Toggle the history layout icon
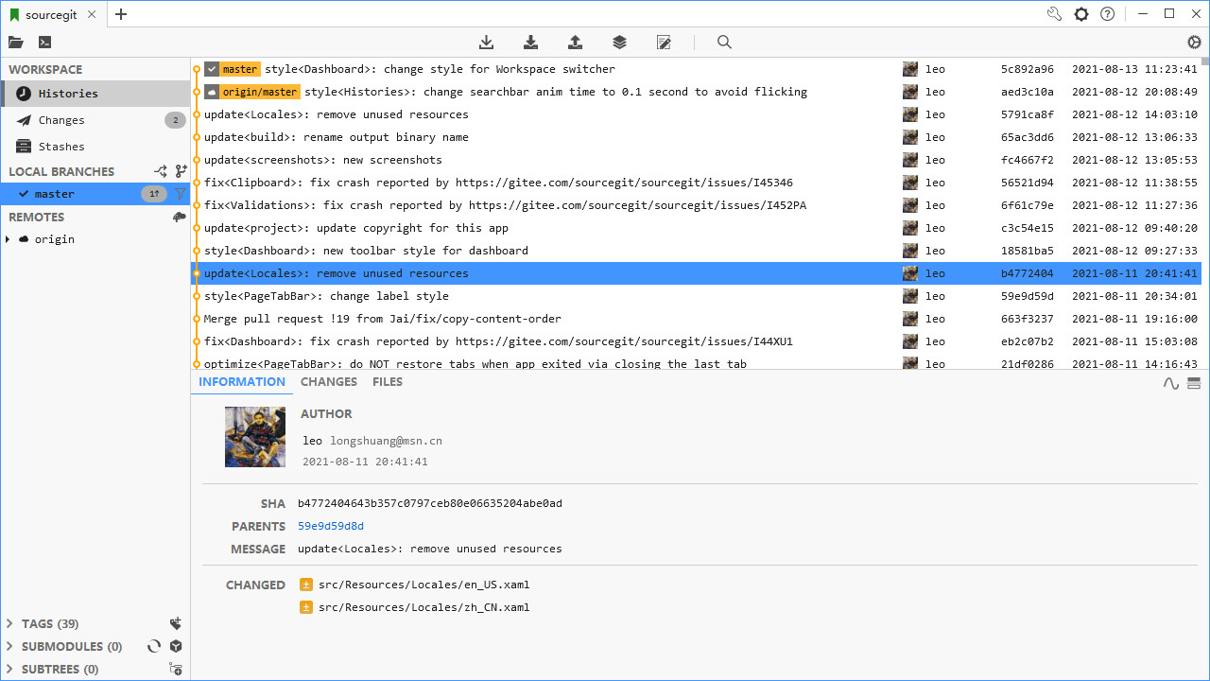The width and height of the screenshot is (1210, 681). pyautogui.click(x=1193, y=383)
